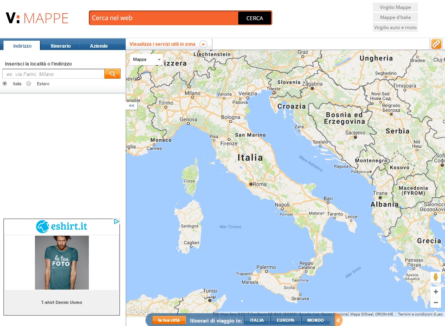Image resolution: width=445 pixels, height=326 pixels.
Task: Zoom in the map with plus button
Action: pos(436,292)
